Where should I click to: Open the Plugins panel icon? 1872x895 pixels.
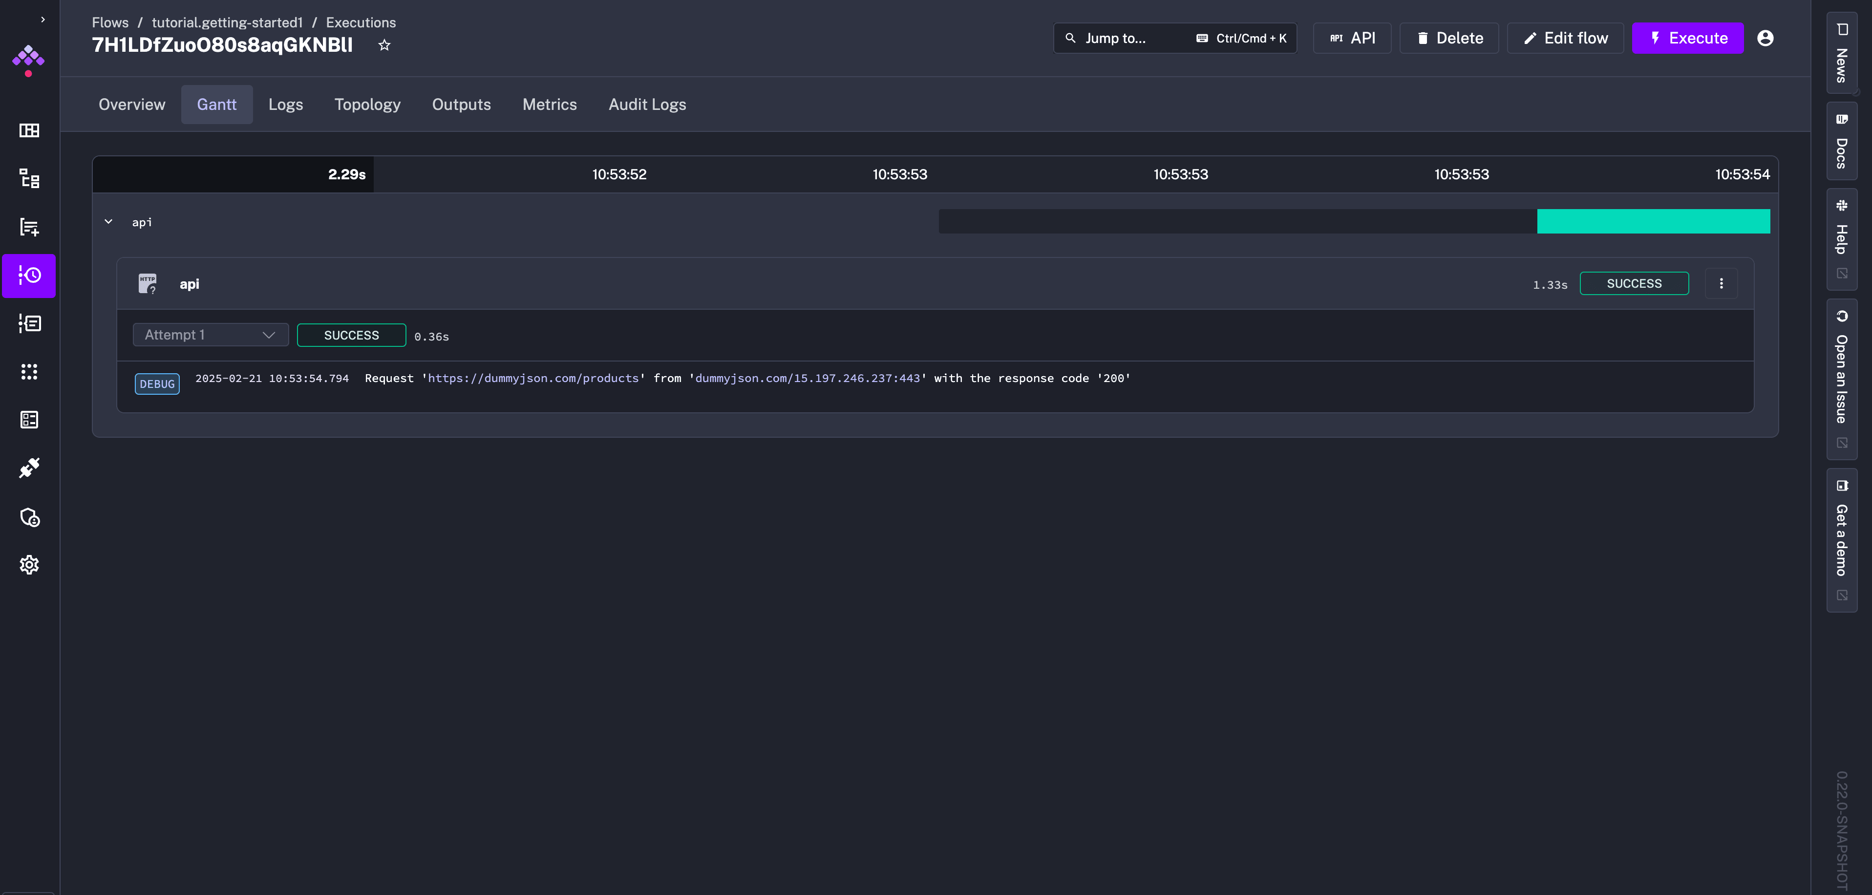pos(29,468)
